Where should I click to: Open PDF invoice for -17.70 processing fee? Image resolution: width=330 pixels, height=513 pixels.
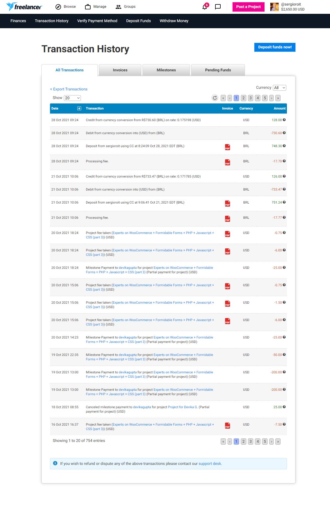(x=228, y=162)
